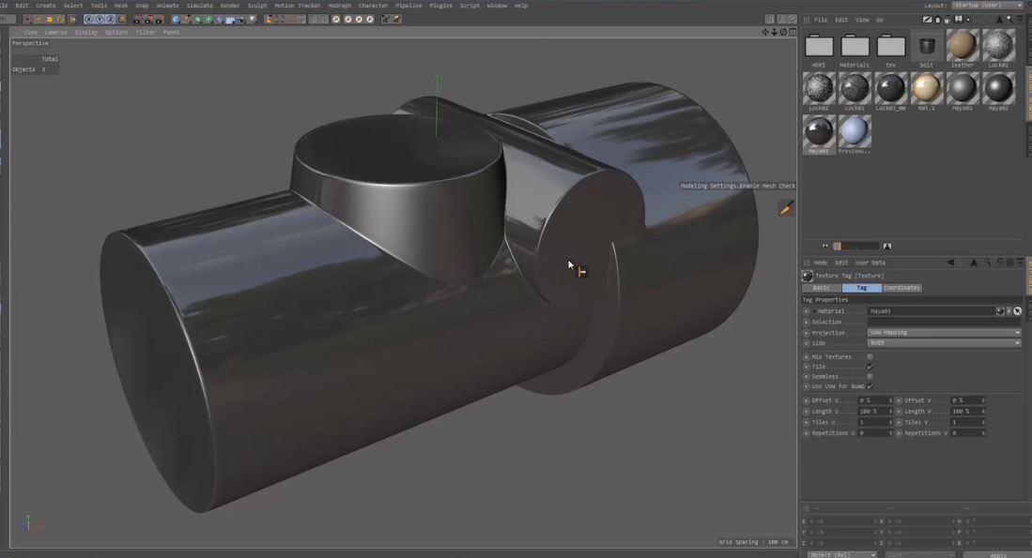This screenshot has height=558, width=1032.
Task: Open the Projection dropdown showing UVW Mapping
Action: [x=944, y=332]
